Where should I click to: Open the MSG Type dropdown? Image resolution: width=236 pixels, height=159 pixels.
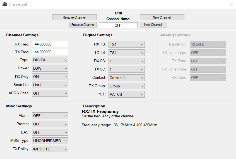(50, 141)
